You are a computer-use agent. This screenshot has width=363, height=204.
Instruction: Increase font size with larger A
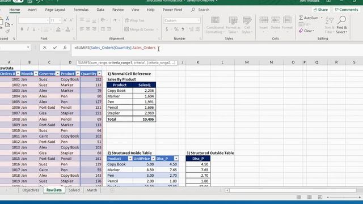65,20
